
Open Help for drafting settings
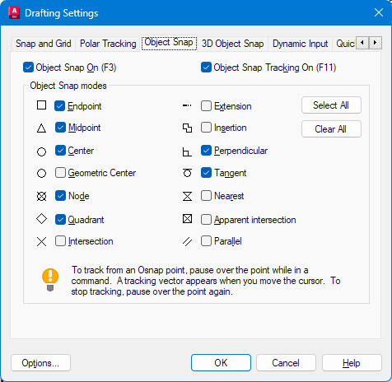(x=352, y=363)
